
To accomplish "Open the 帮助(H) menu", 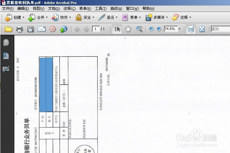I will tap(148, 9).
